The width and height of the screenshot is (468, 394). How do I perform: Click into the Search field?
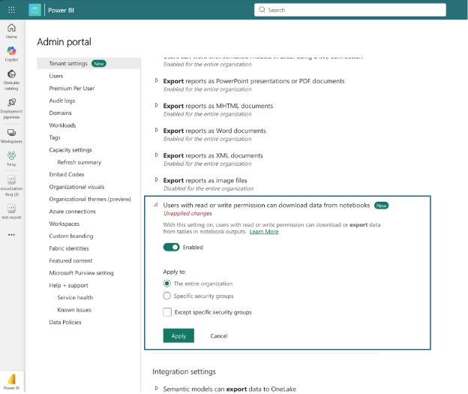pos(349,10)
